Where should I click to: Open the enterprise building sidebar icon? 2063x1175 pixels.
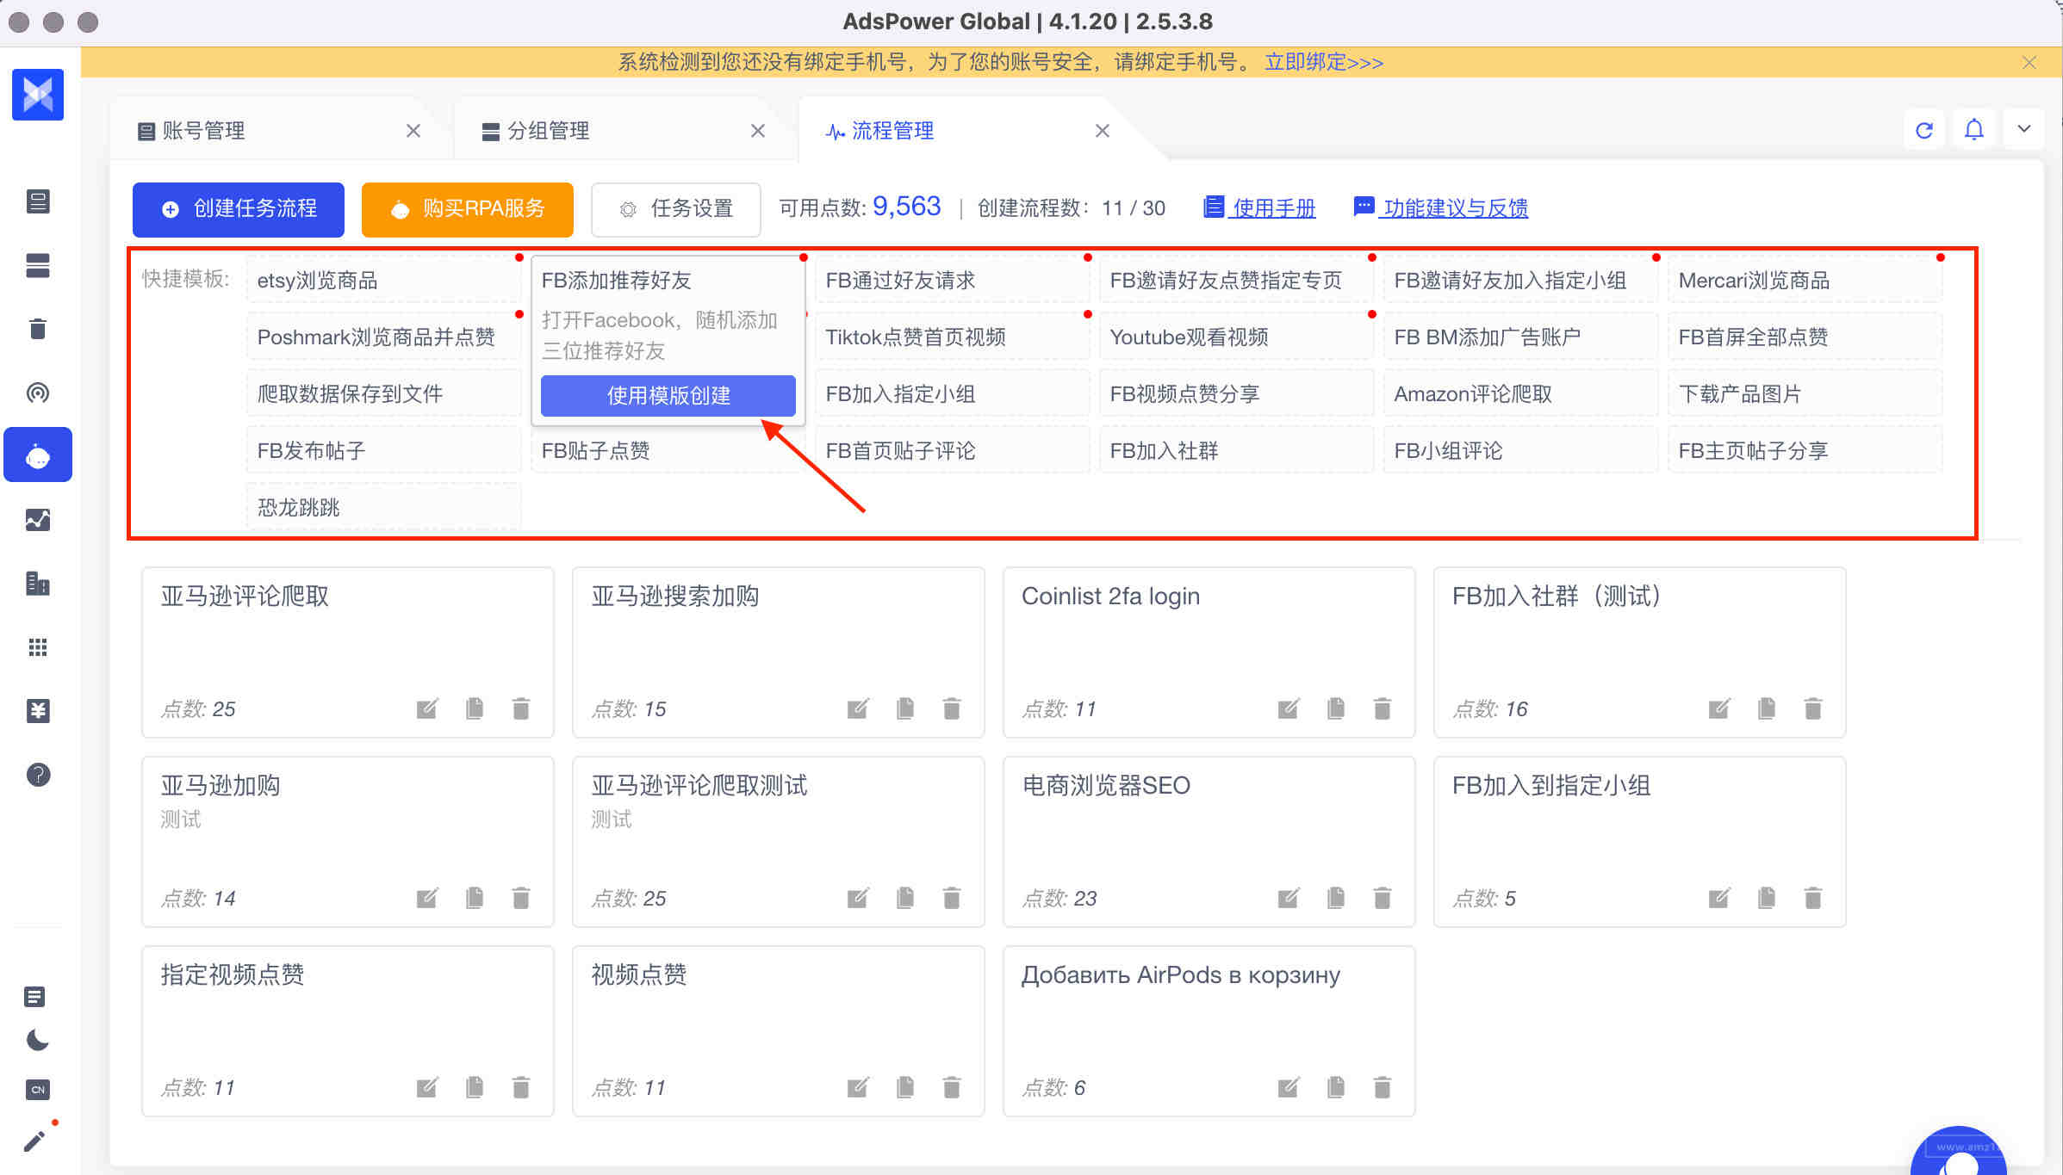pyautogui.click(x=38, y=584)
